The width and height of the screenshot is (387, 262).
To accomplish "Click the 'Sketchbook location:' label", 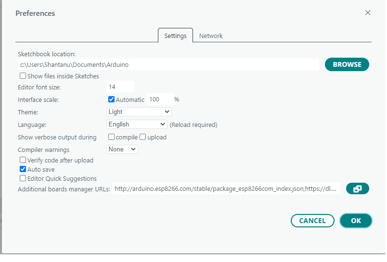I will click(x=47, y=54).
